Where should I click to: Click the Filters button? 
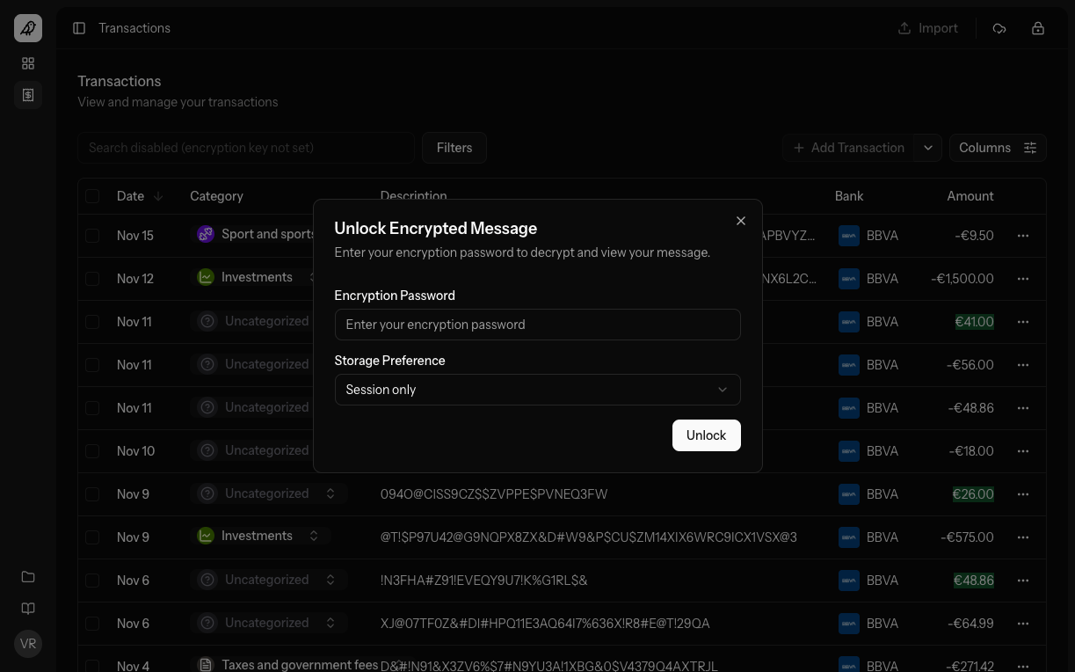(454, 148)
